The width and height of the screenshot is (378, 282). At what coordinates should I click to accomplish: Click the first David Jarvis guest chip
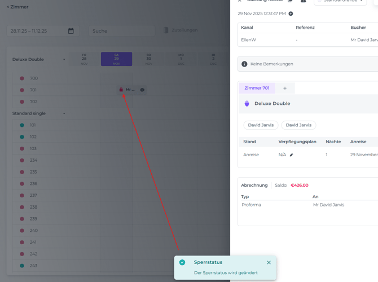[x=261, y=125]
